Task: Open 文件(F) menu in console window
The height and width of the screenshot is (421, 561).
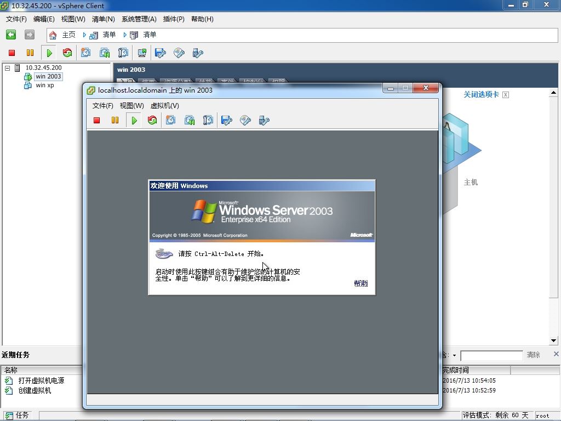Action: (x=102, y=106)
